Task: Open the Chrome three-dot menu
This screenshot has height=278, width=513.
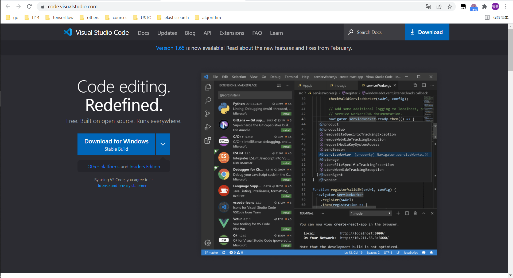Action: [506, 7]
